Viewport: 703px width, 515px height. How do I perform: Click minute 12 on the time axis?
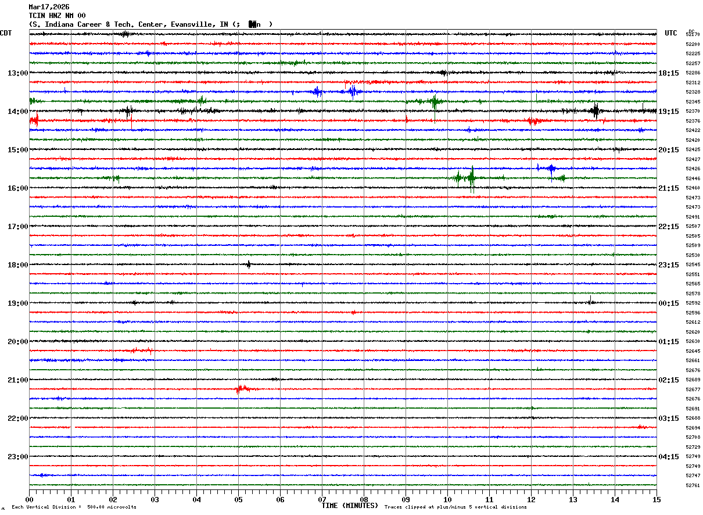531,500
